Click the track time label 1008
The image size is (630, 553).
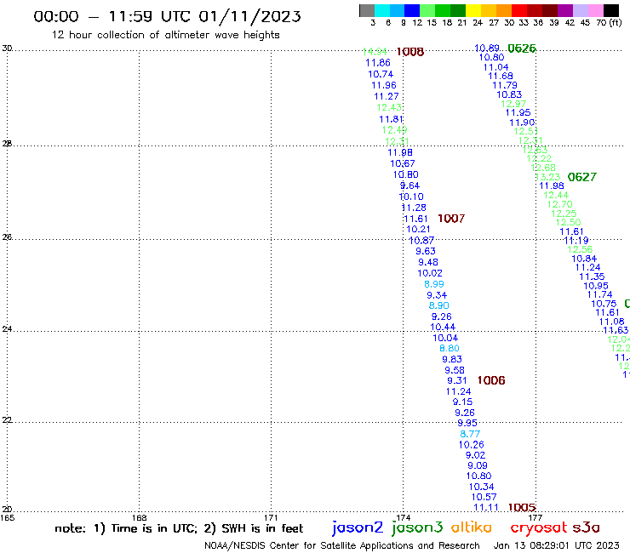click(410, 52)
